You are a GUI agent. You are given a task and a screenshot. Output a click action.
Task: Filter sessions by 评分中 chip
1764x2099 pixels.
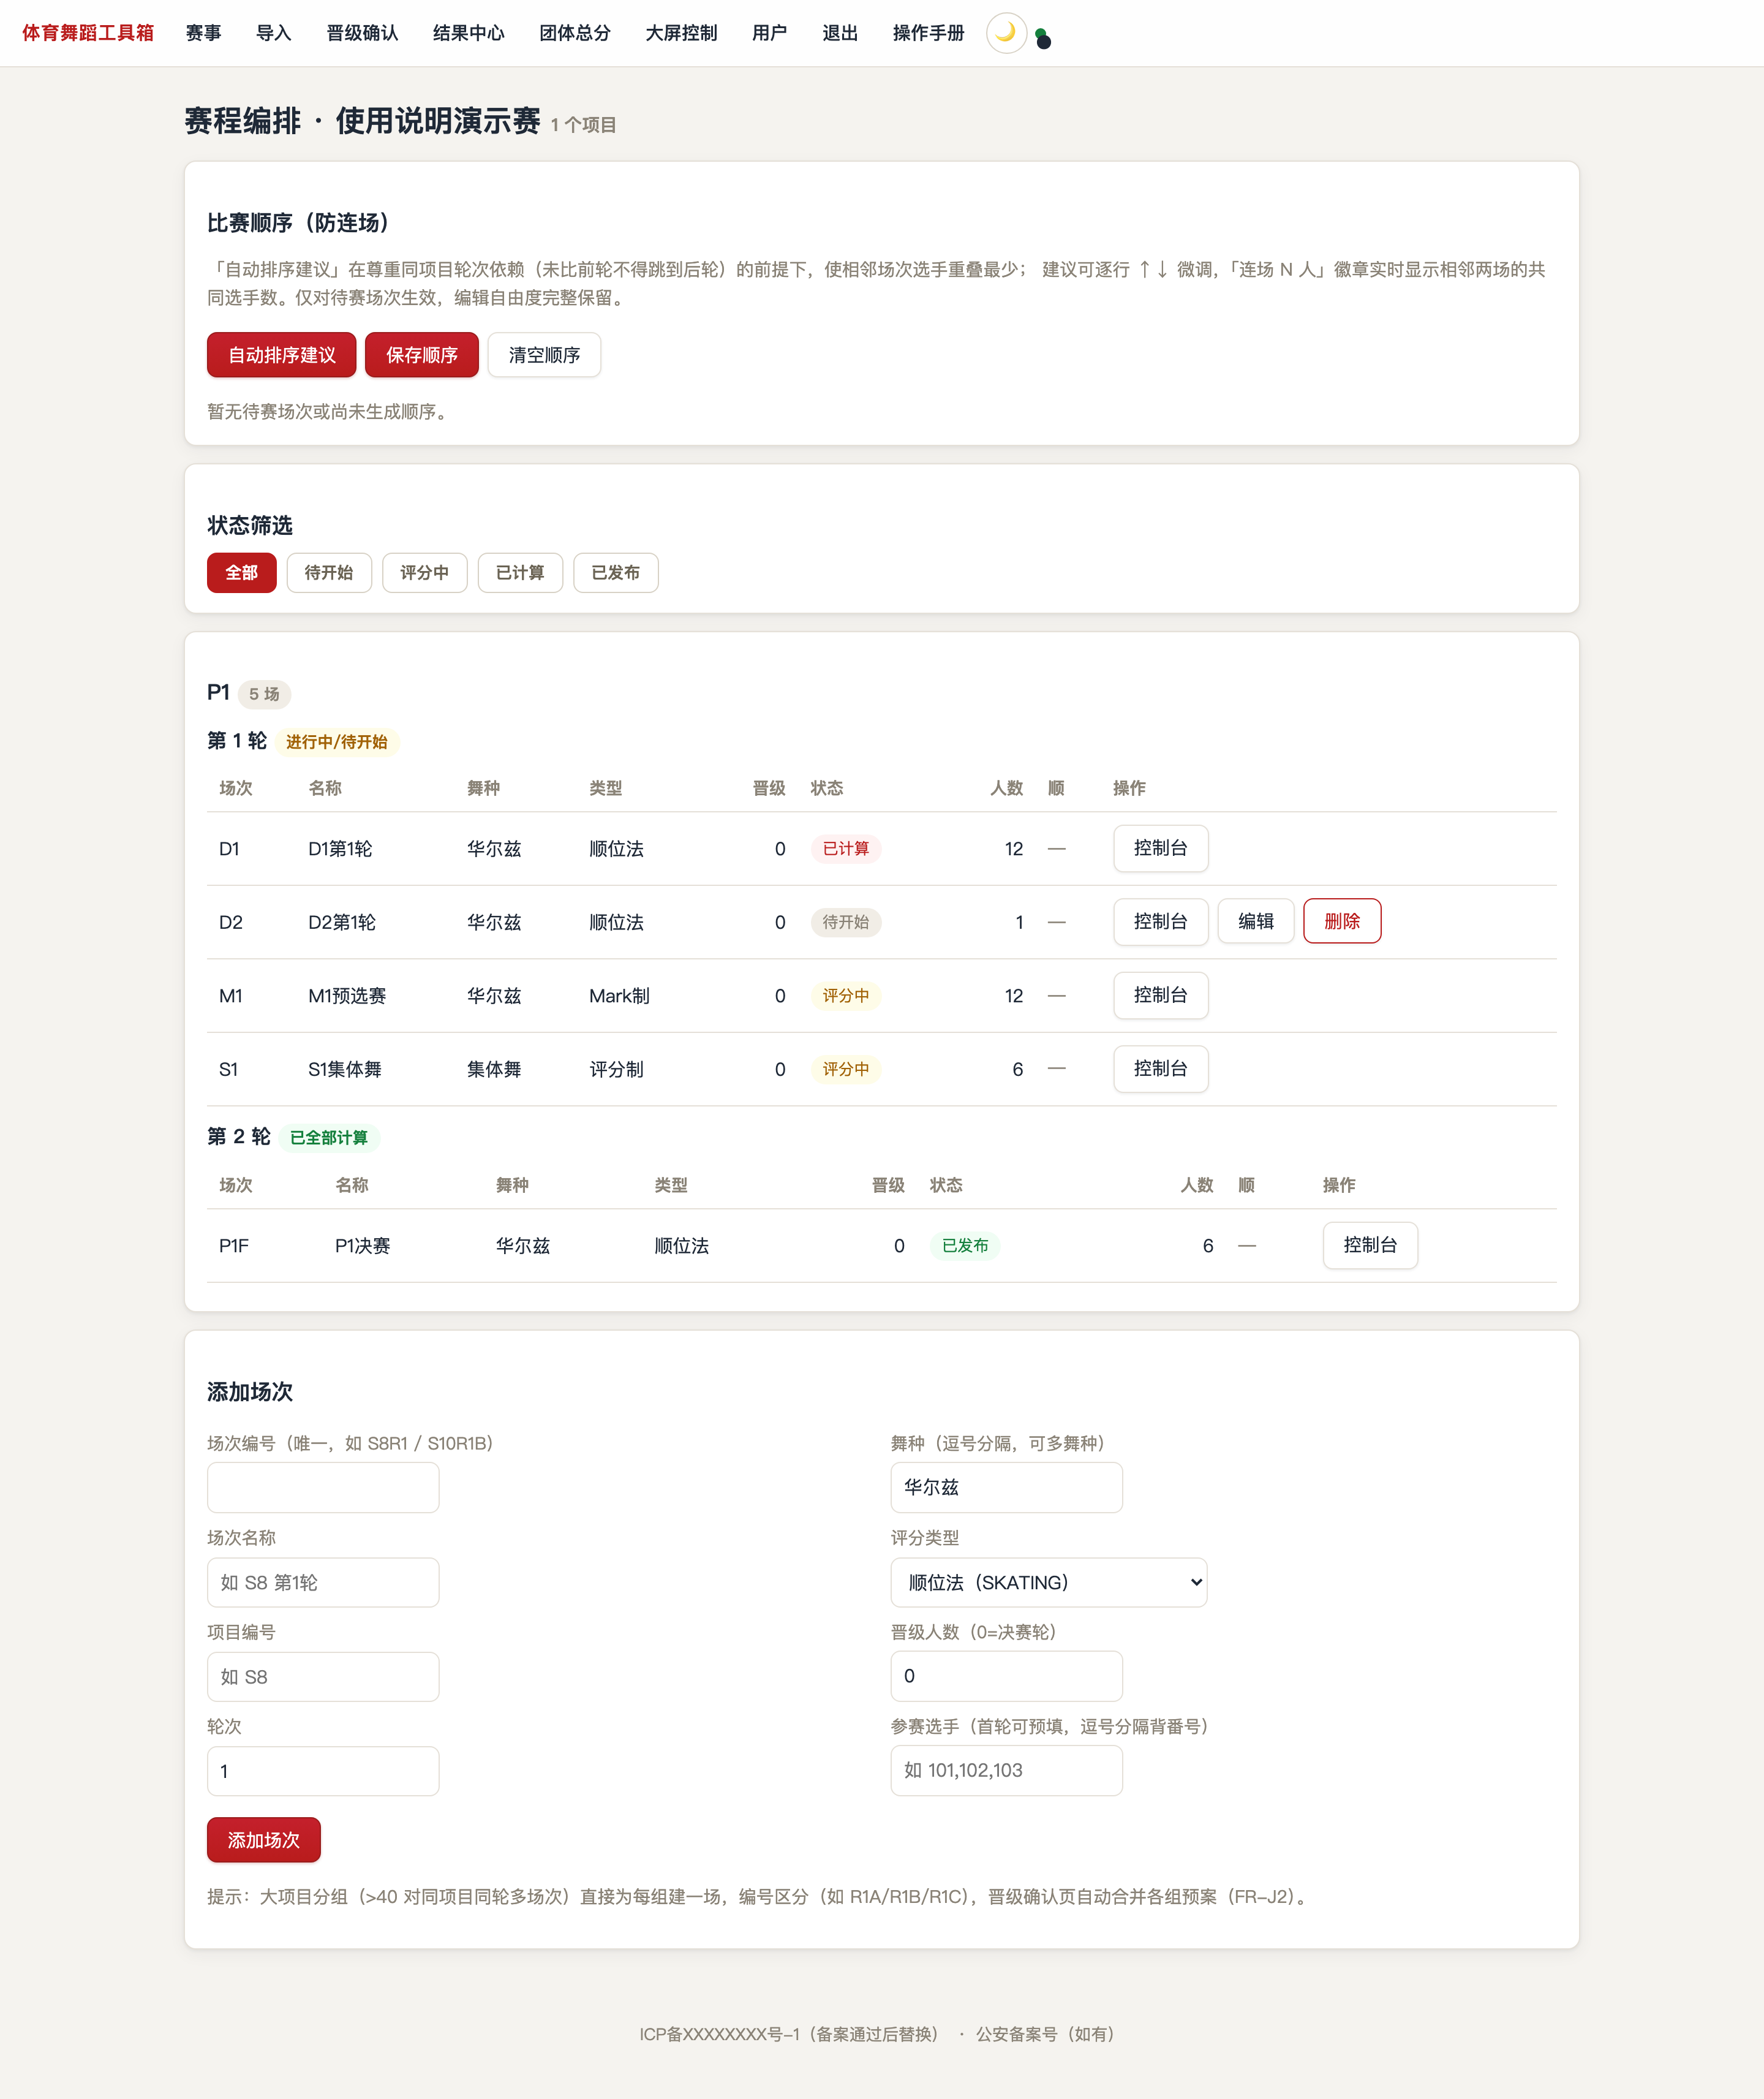click(x=424, y=573)
